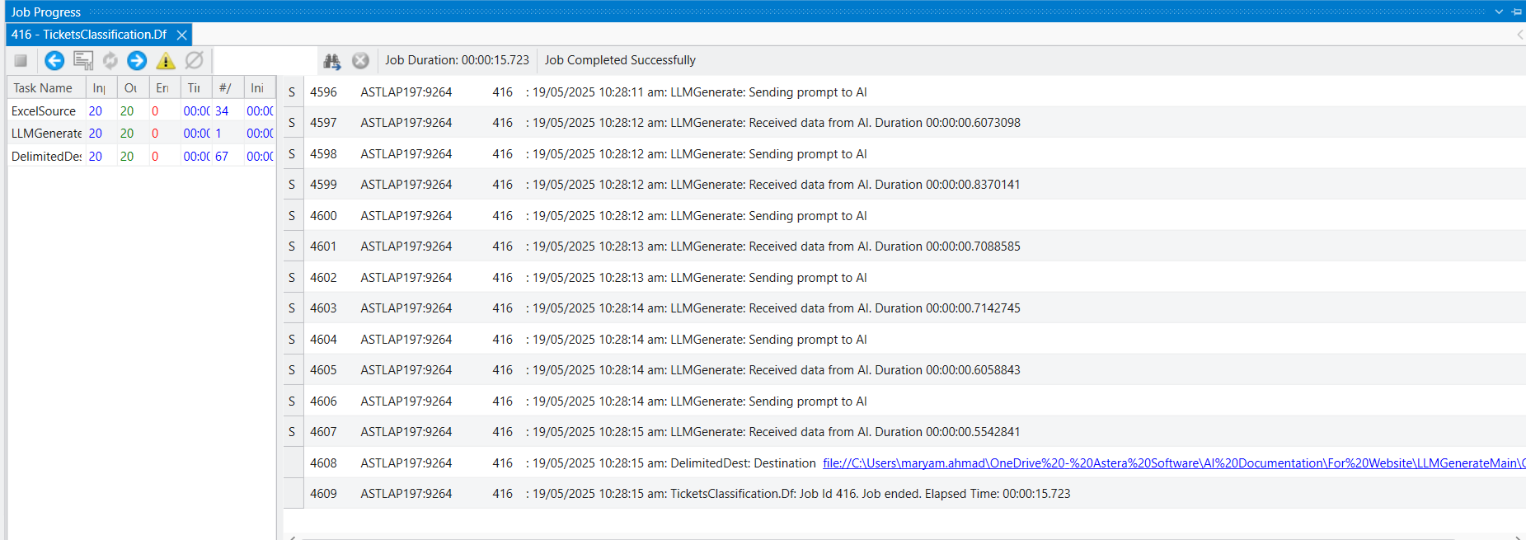Screen dimensions: 1526x540
Task: Select the 416 - TicketsClassification.Df tab
Action: click(x=89, y=35)
